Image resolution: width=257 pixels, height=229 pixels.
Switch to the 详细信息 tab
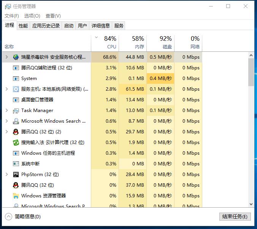101,26
